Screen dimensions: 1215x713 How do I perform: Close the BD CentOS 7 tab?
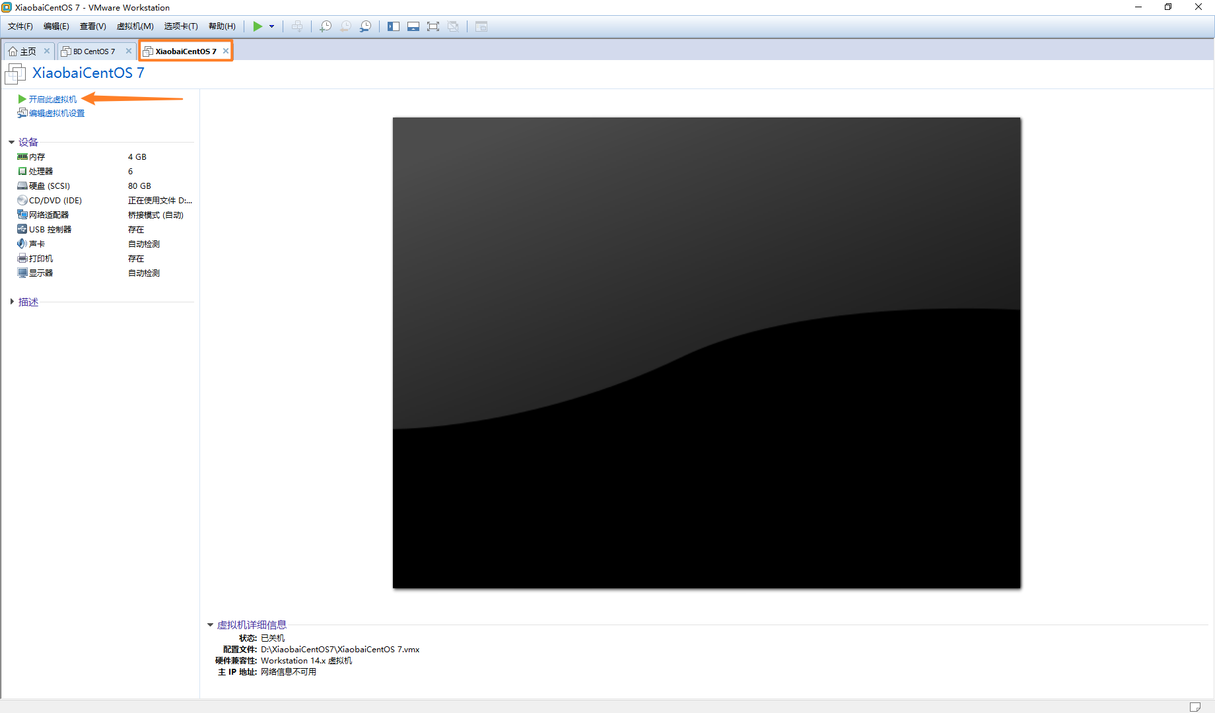[x=129, y=51]
